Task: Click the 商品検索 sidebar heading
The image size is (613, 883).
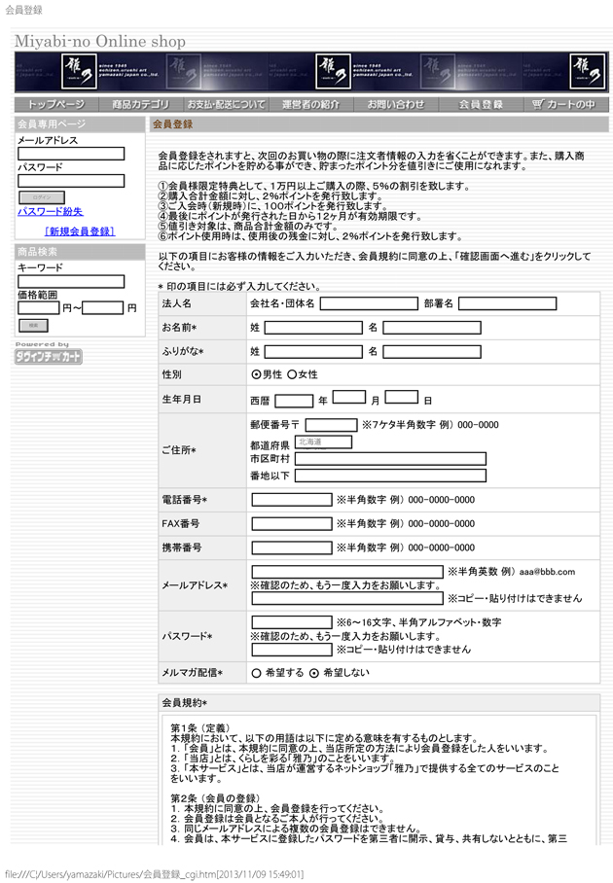Action: point(80,252)
